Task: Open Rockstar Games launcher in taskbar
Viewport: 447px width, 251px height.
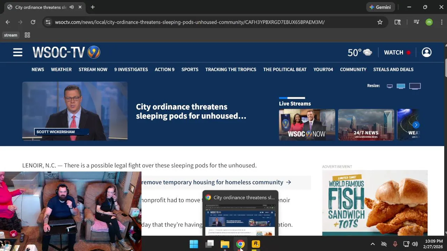Action: click(x=256, y=244)
